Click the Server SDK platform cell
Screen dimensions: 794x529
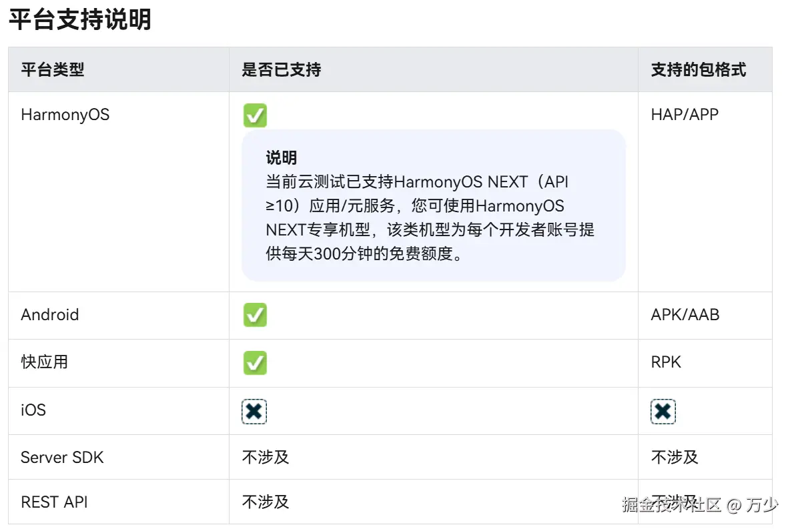pos(62,458)
